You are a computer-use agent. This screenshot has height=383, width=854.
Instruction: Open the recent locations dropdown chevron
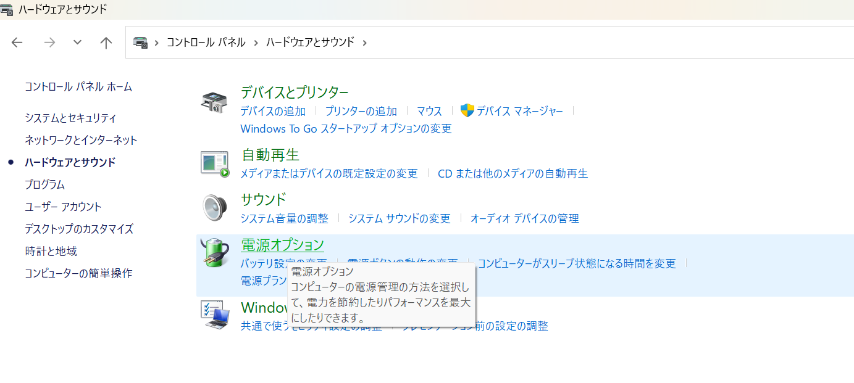pos(77,43)
